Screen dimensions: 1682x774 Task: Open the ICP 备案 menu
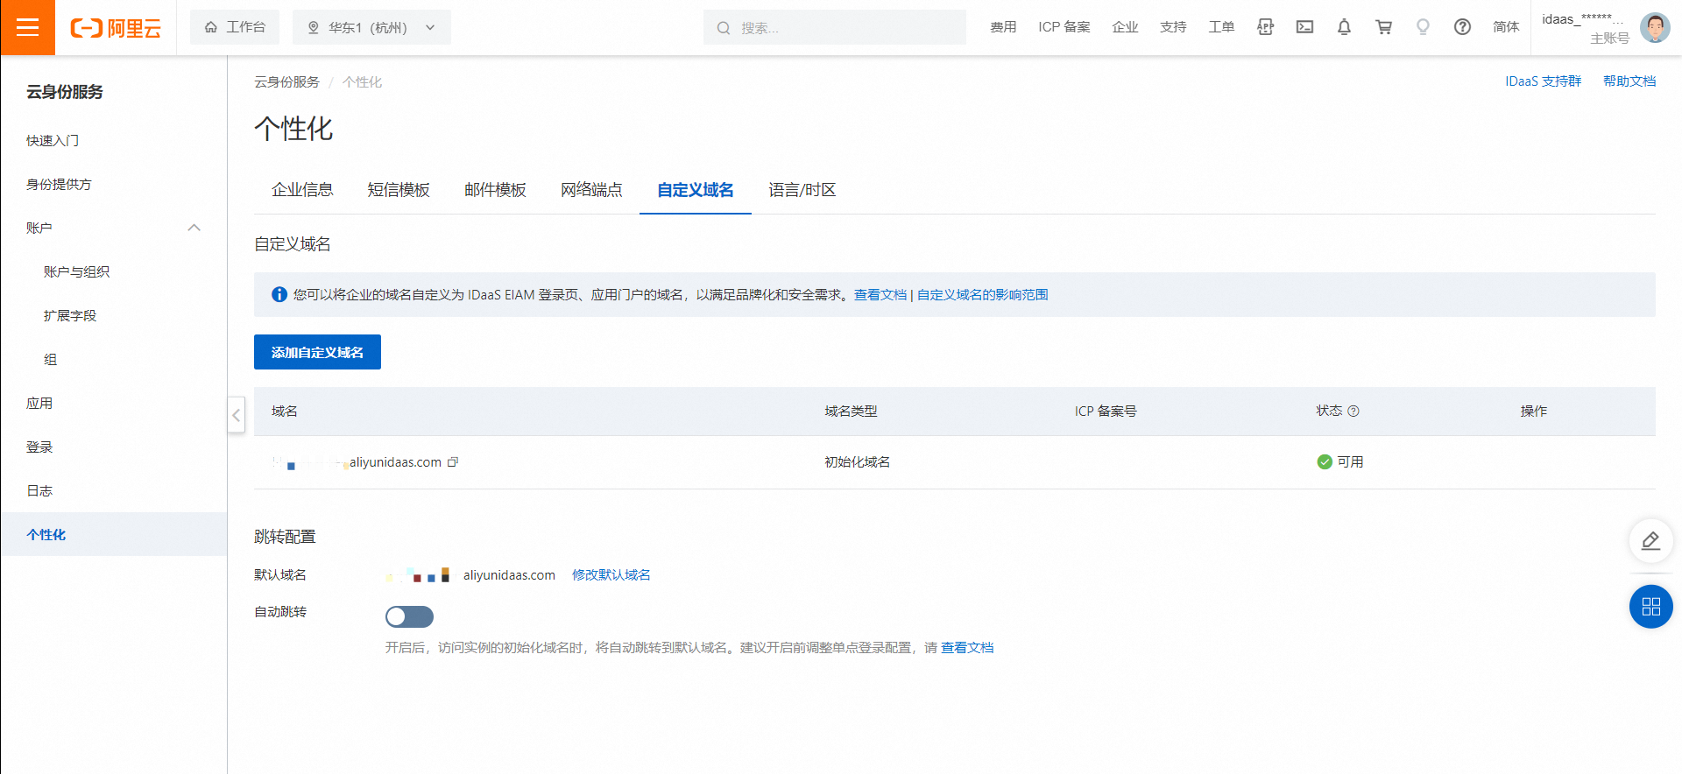[1064, 27]
